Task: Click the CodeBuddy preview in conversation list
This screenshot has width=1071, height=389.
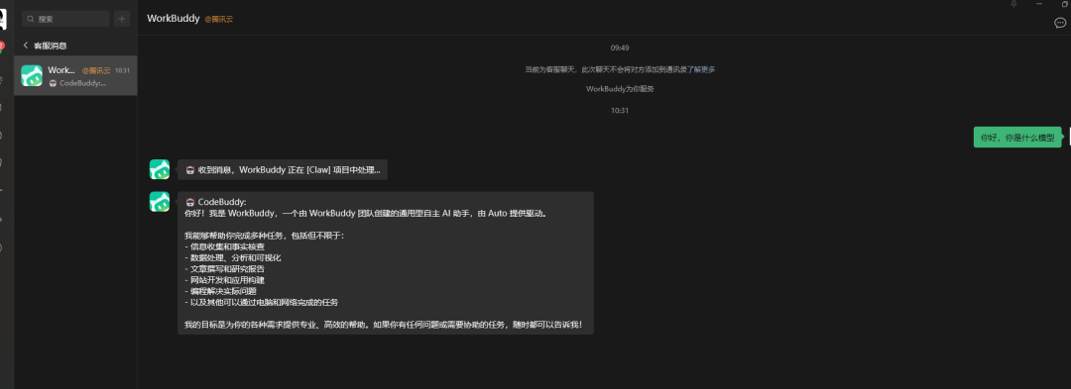Action: 78,83
